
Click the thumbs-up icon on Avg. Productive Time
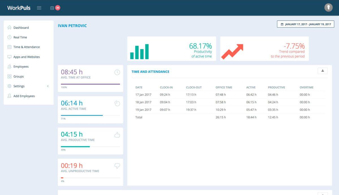coord(117,135)
